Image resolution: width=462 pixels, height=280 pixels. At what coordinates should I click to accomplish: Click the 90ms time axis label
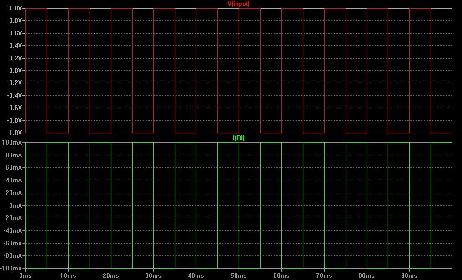pos(409,275)
